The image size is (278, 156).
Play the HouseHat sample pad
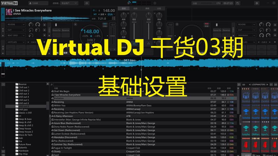(256, 112)
